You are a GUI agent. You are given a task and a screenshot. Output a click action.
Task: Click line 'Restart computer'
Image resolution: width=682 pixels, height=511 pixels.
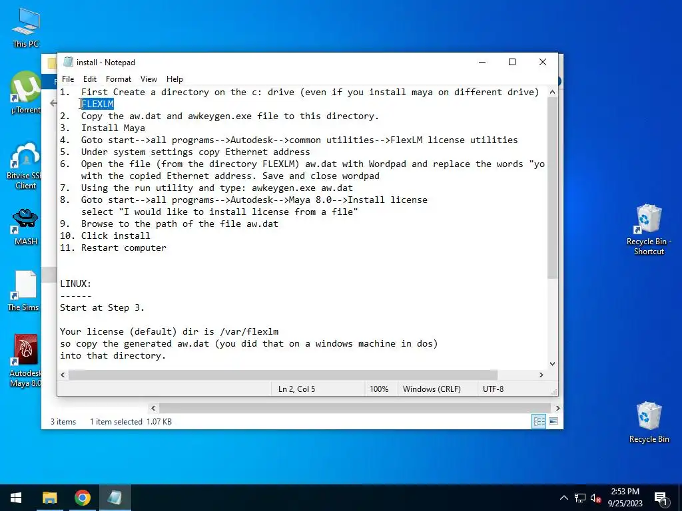click(123, 248)
